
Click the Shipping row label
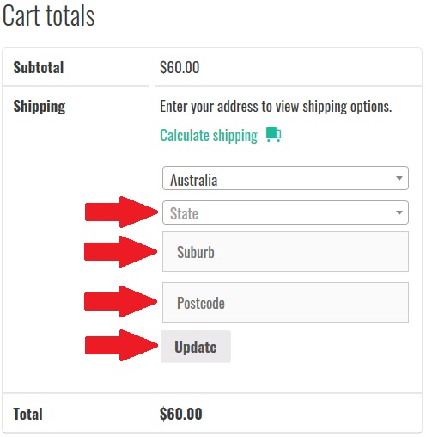[x=40, y=107]
